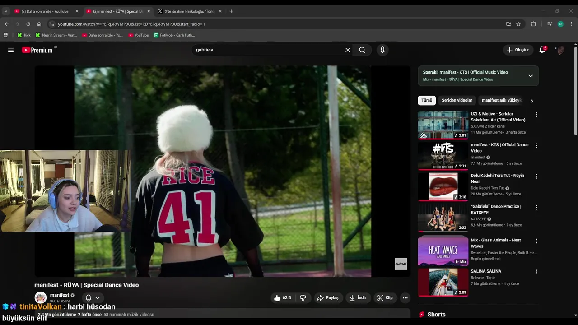This screenshot has height=325, width=578.
Task: Open options for UZI & Motive video
Action: click(x=536, y=115)
